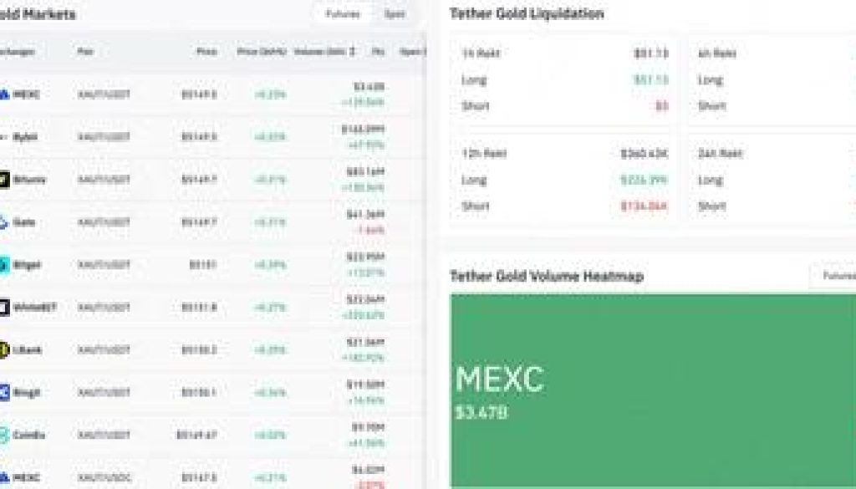Open the XAUT/USDC pair in last row
This screenshot has height=489, width=856.
[104, 478]
